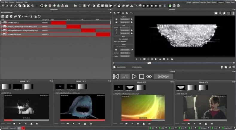Click the green up-arrow toolbar icon
This screenshot has width=236, height=130.
point(46,6)
